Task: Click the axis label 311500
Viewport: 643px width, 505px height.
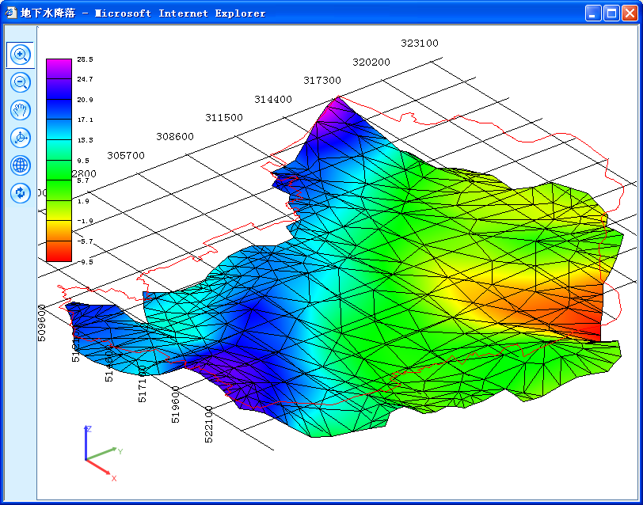Action: coord(224,118)
